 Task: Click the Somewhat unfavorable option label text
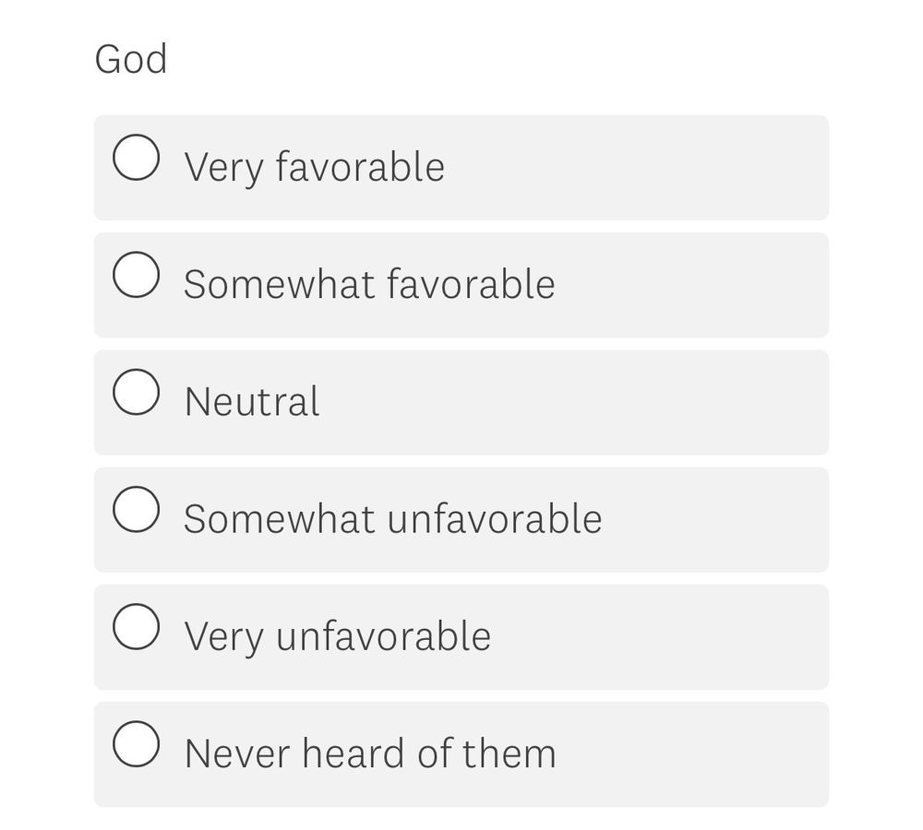(x=392, y=519)
